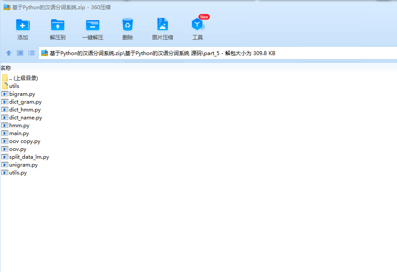Switch to thumbnail view icon
397x272 pixels.
click(20, 53)
